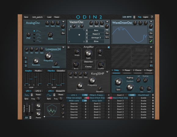Click the LFO 3 sine waveform display
Image resolution: width=177 pixels, height=137 pixels.
[x=49, y=95]
